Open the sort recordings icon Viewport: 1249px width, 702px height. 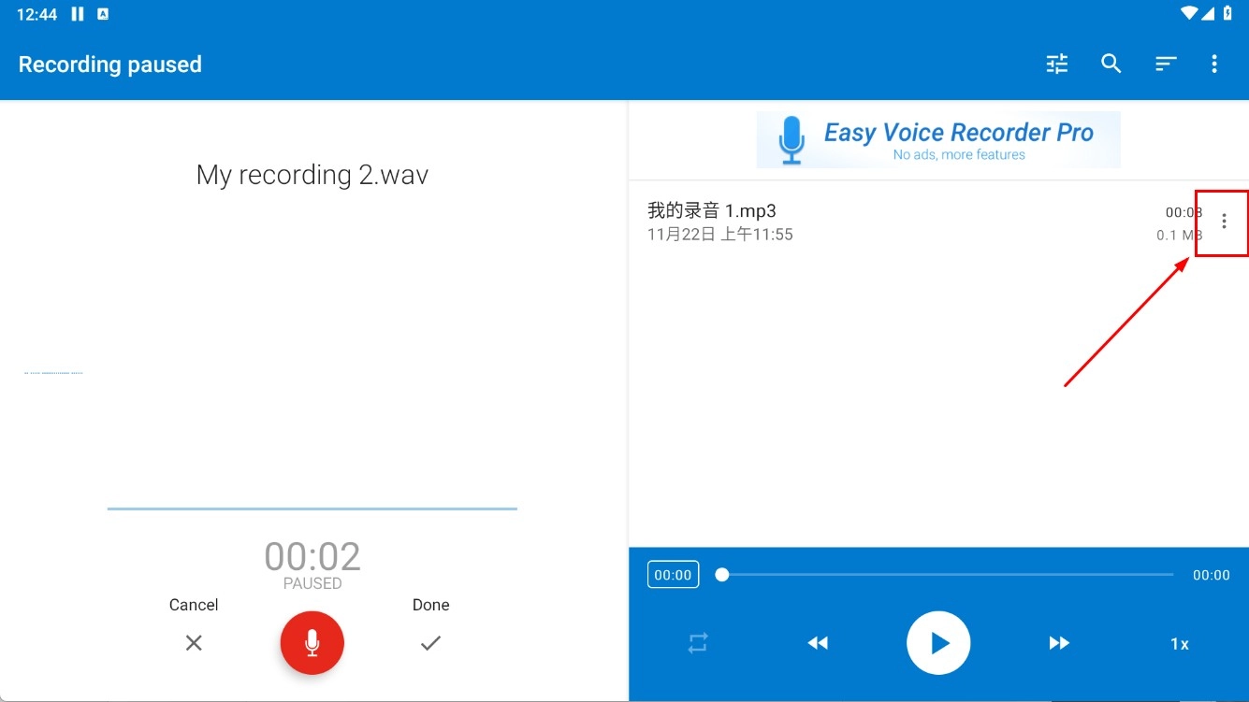point(1165,64)
